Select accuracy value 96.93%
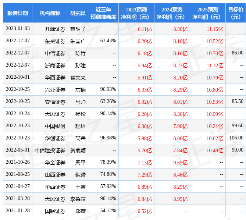Image resolution: width=246 pixels, height=220 pixels. [108, 89]
